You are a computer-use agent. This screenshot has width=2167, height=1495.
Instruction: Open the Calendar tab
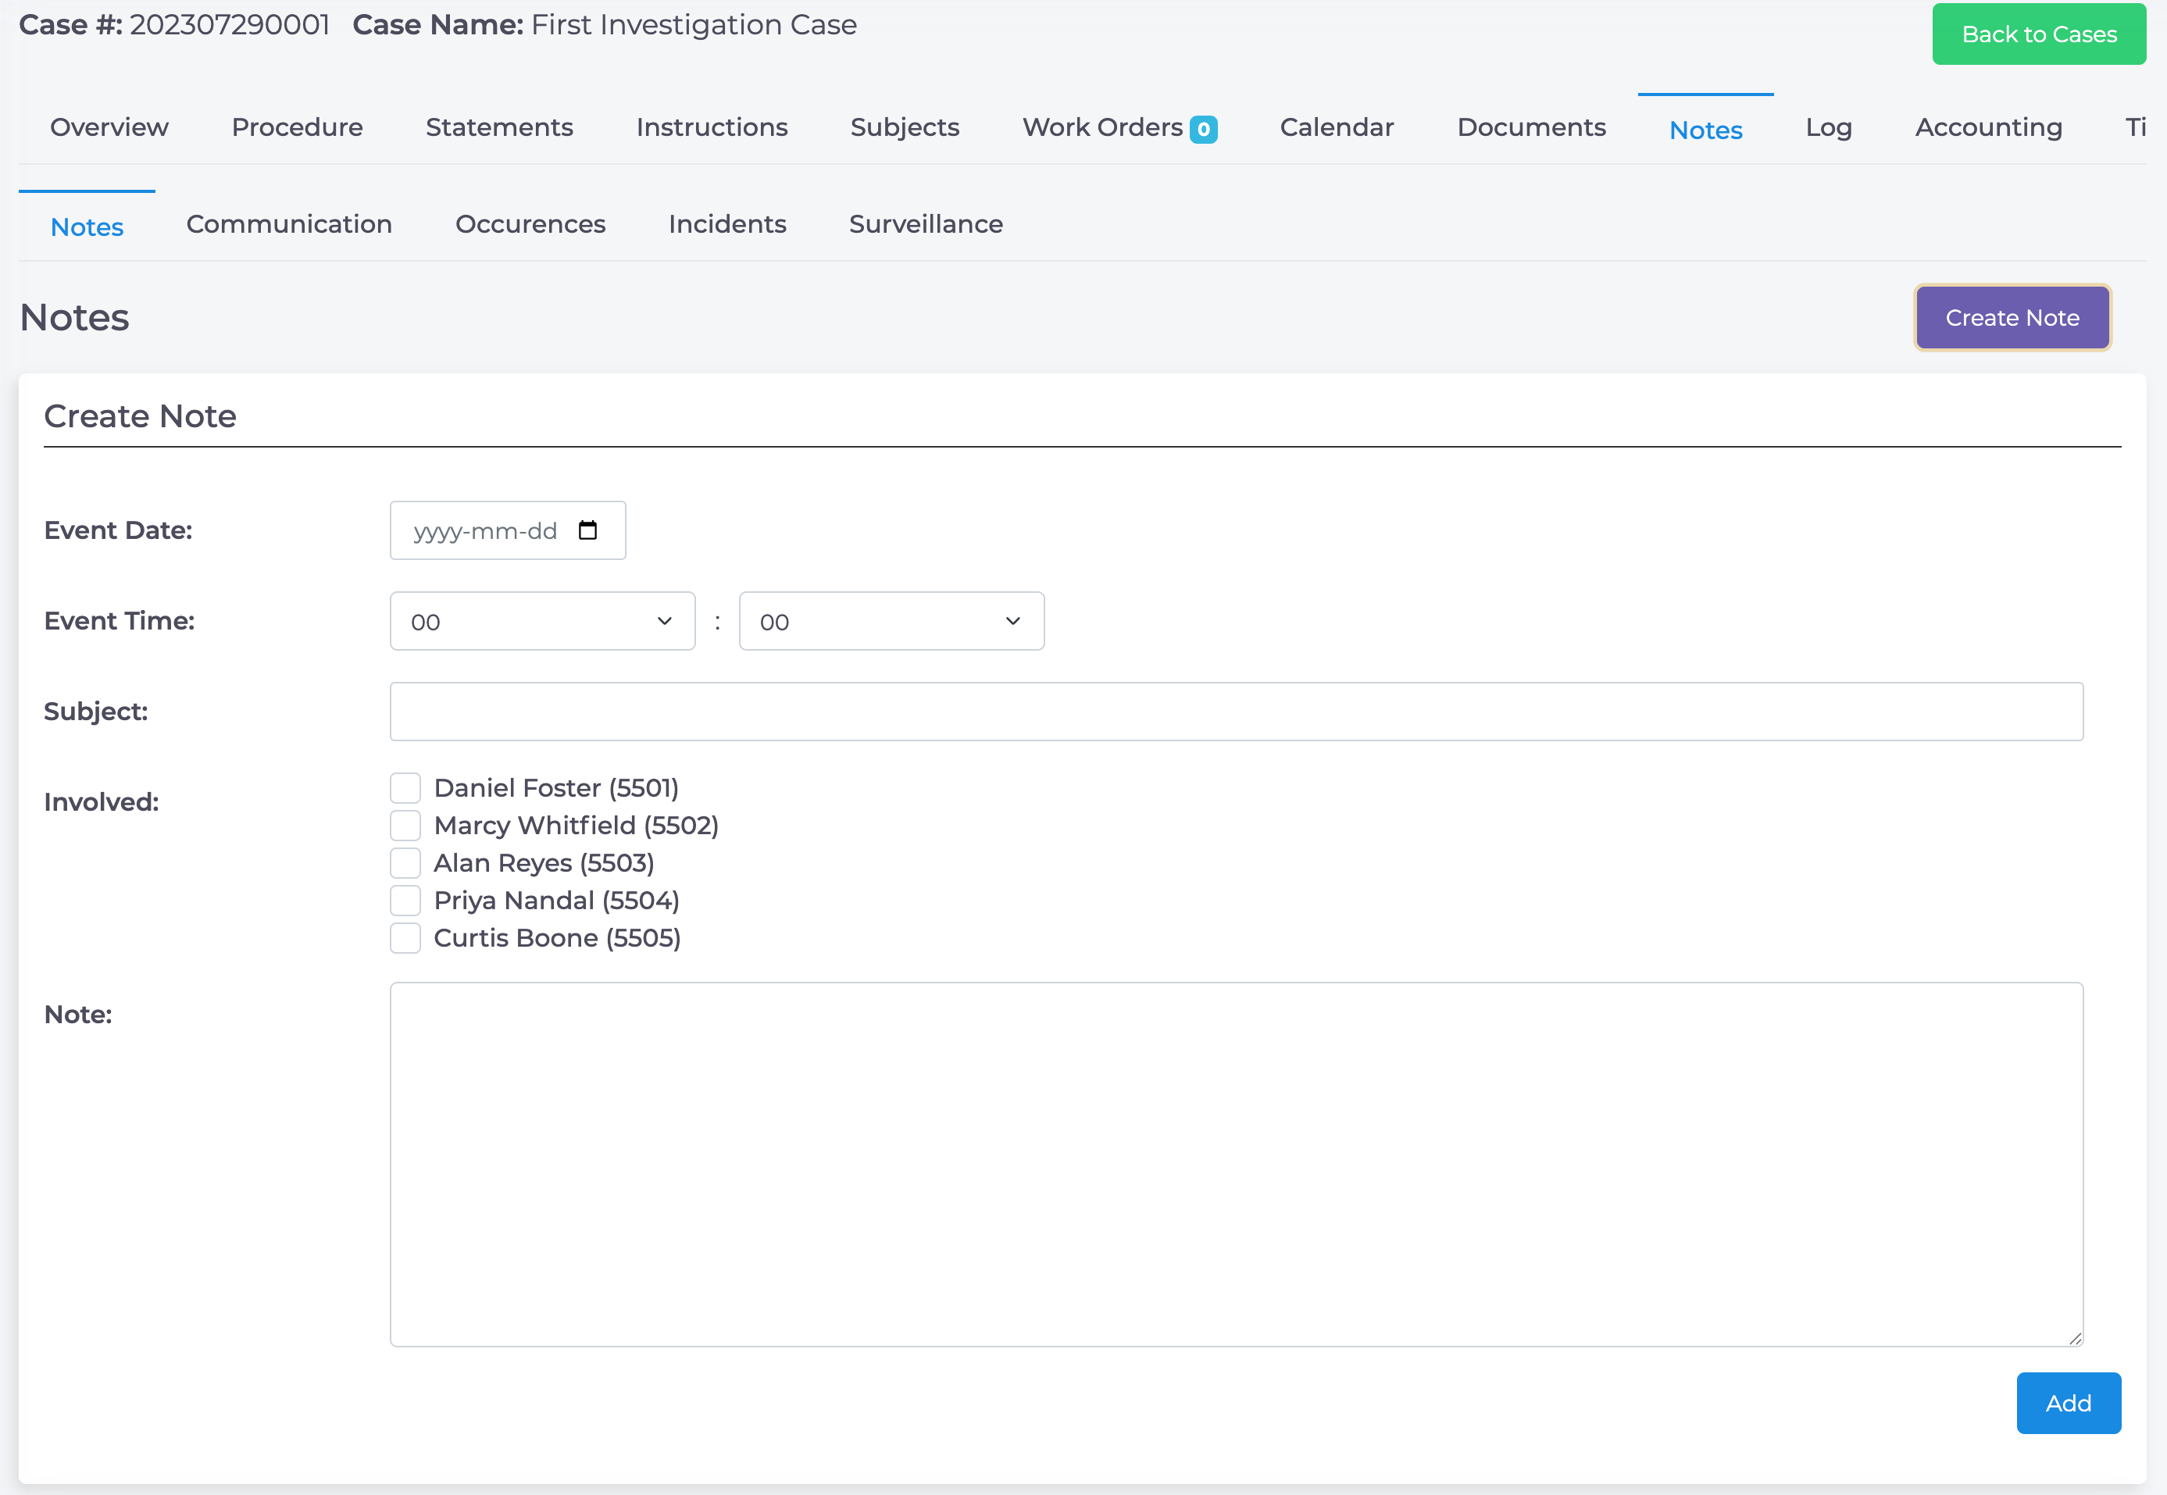[x=1337, y=127]
